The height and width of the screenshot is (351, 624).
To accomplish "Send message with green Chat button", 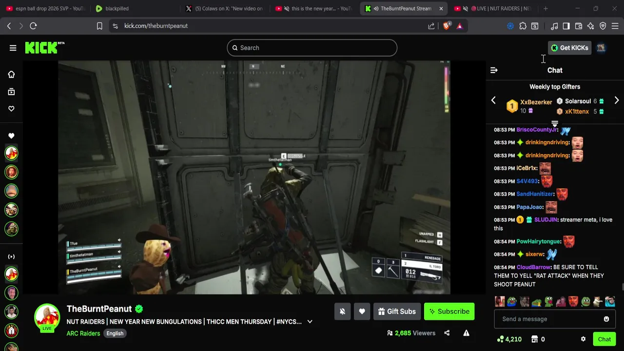I will [604, 339].
